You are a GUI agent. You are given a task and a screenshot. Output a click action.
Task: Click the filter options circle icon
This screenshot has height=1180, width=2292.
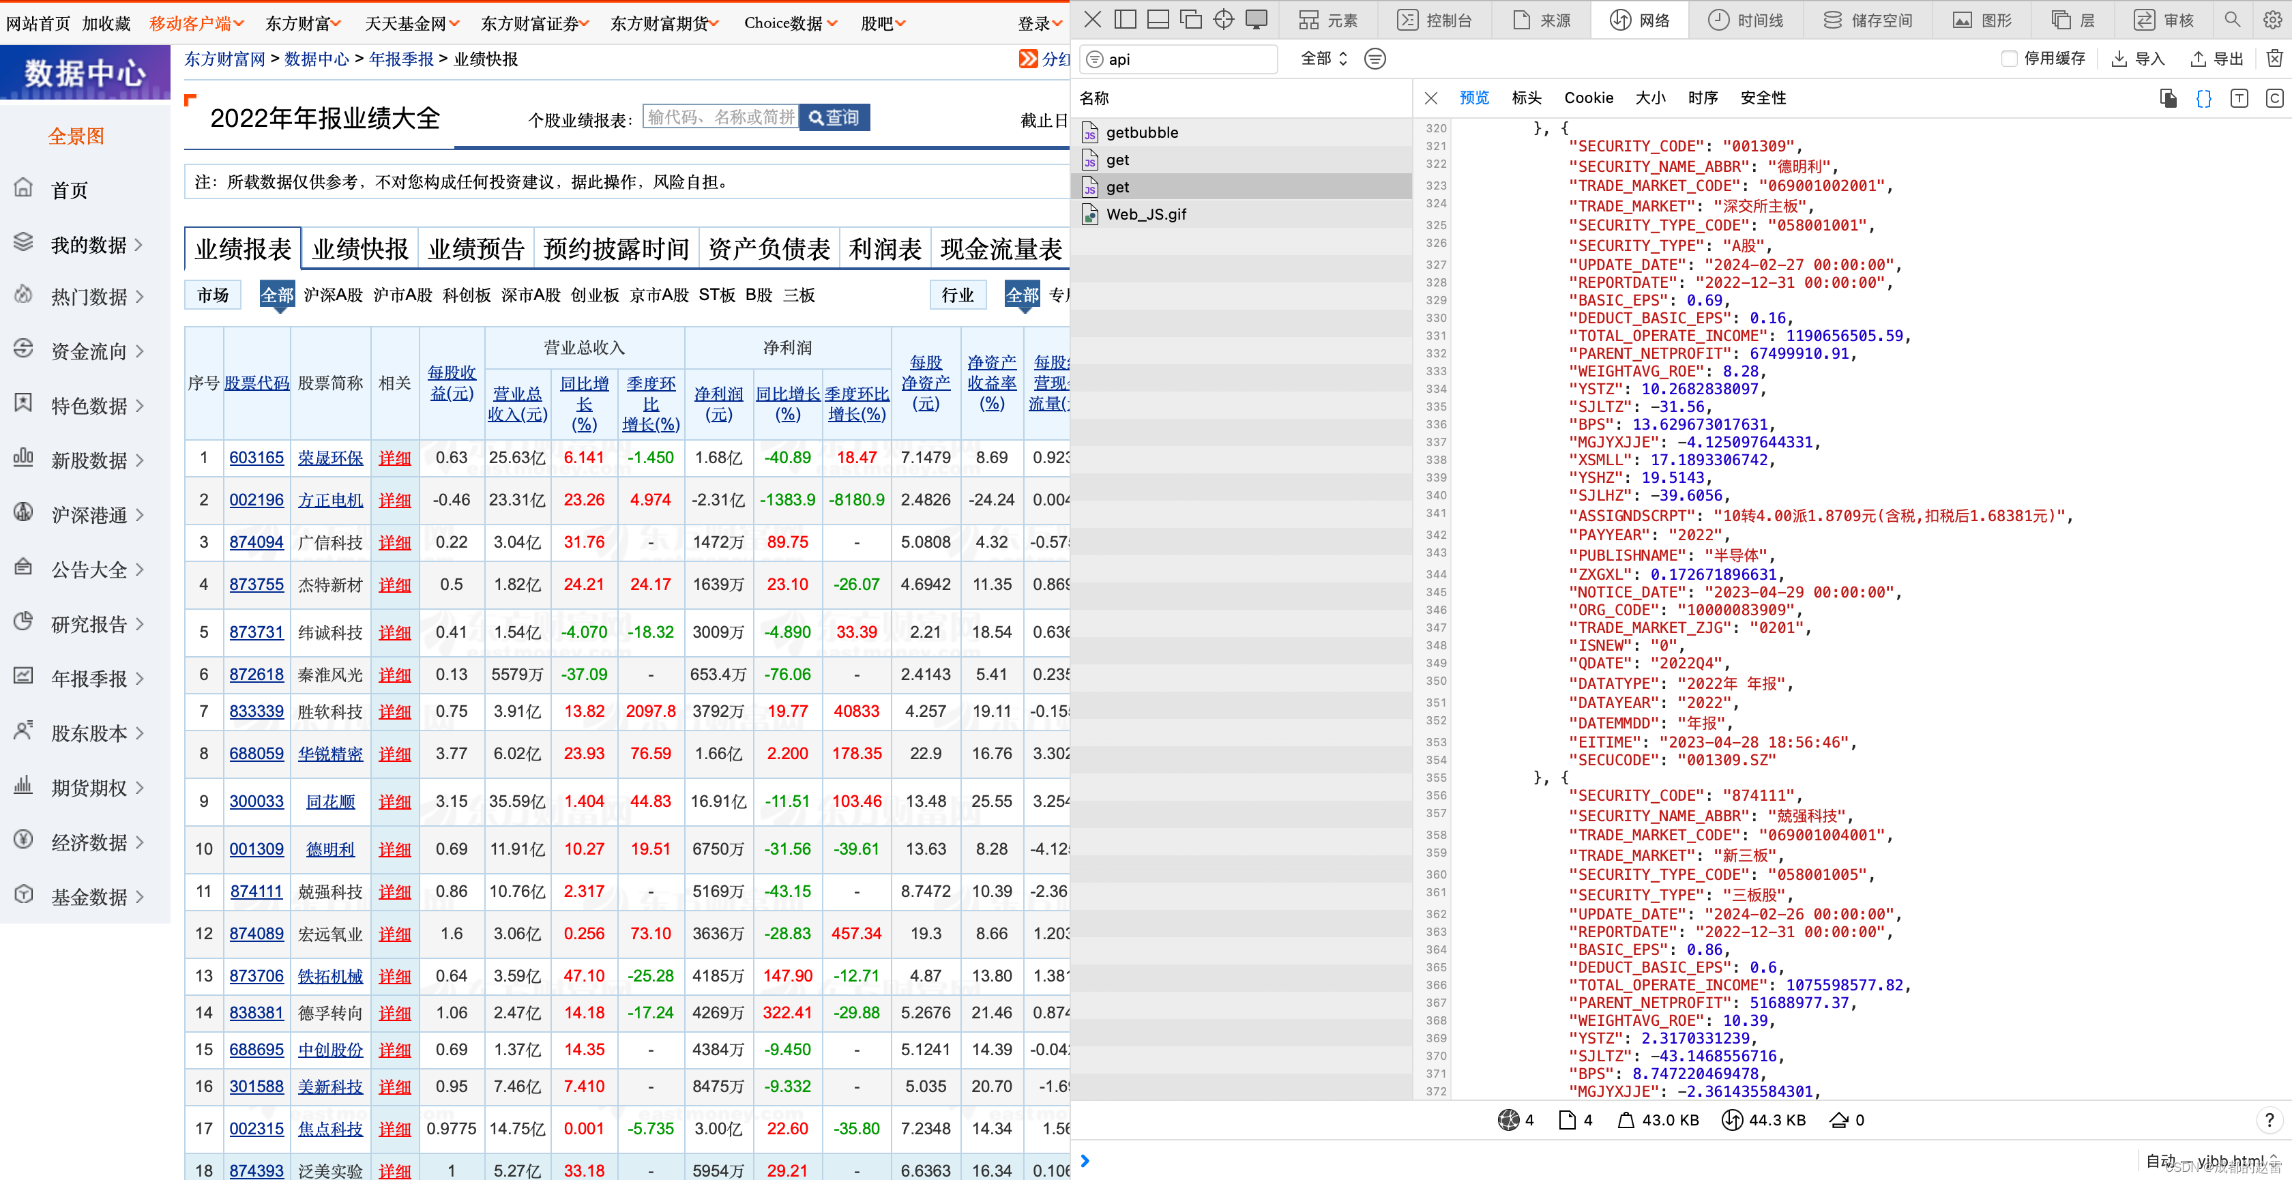(x=1375, y=59)
